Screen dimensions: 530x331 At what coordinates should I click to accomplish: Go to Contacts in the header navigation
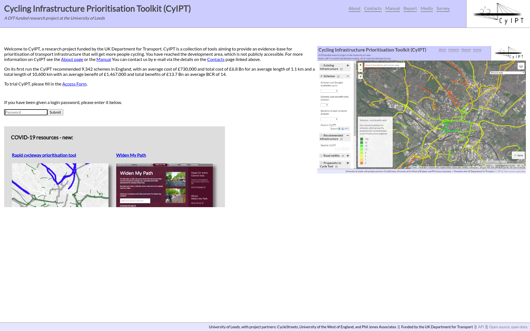click(373, 9)
